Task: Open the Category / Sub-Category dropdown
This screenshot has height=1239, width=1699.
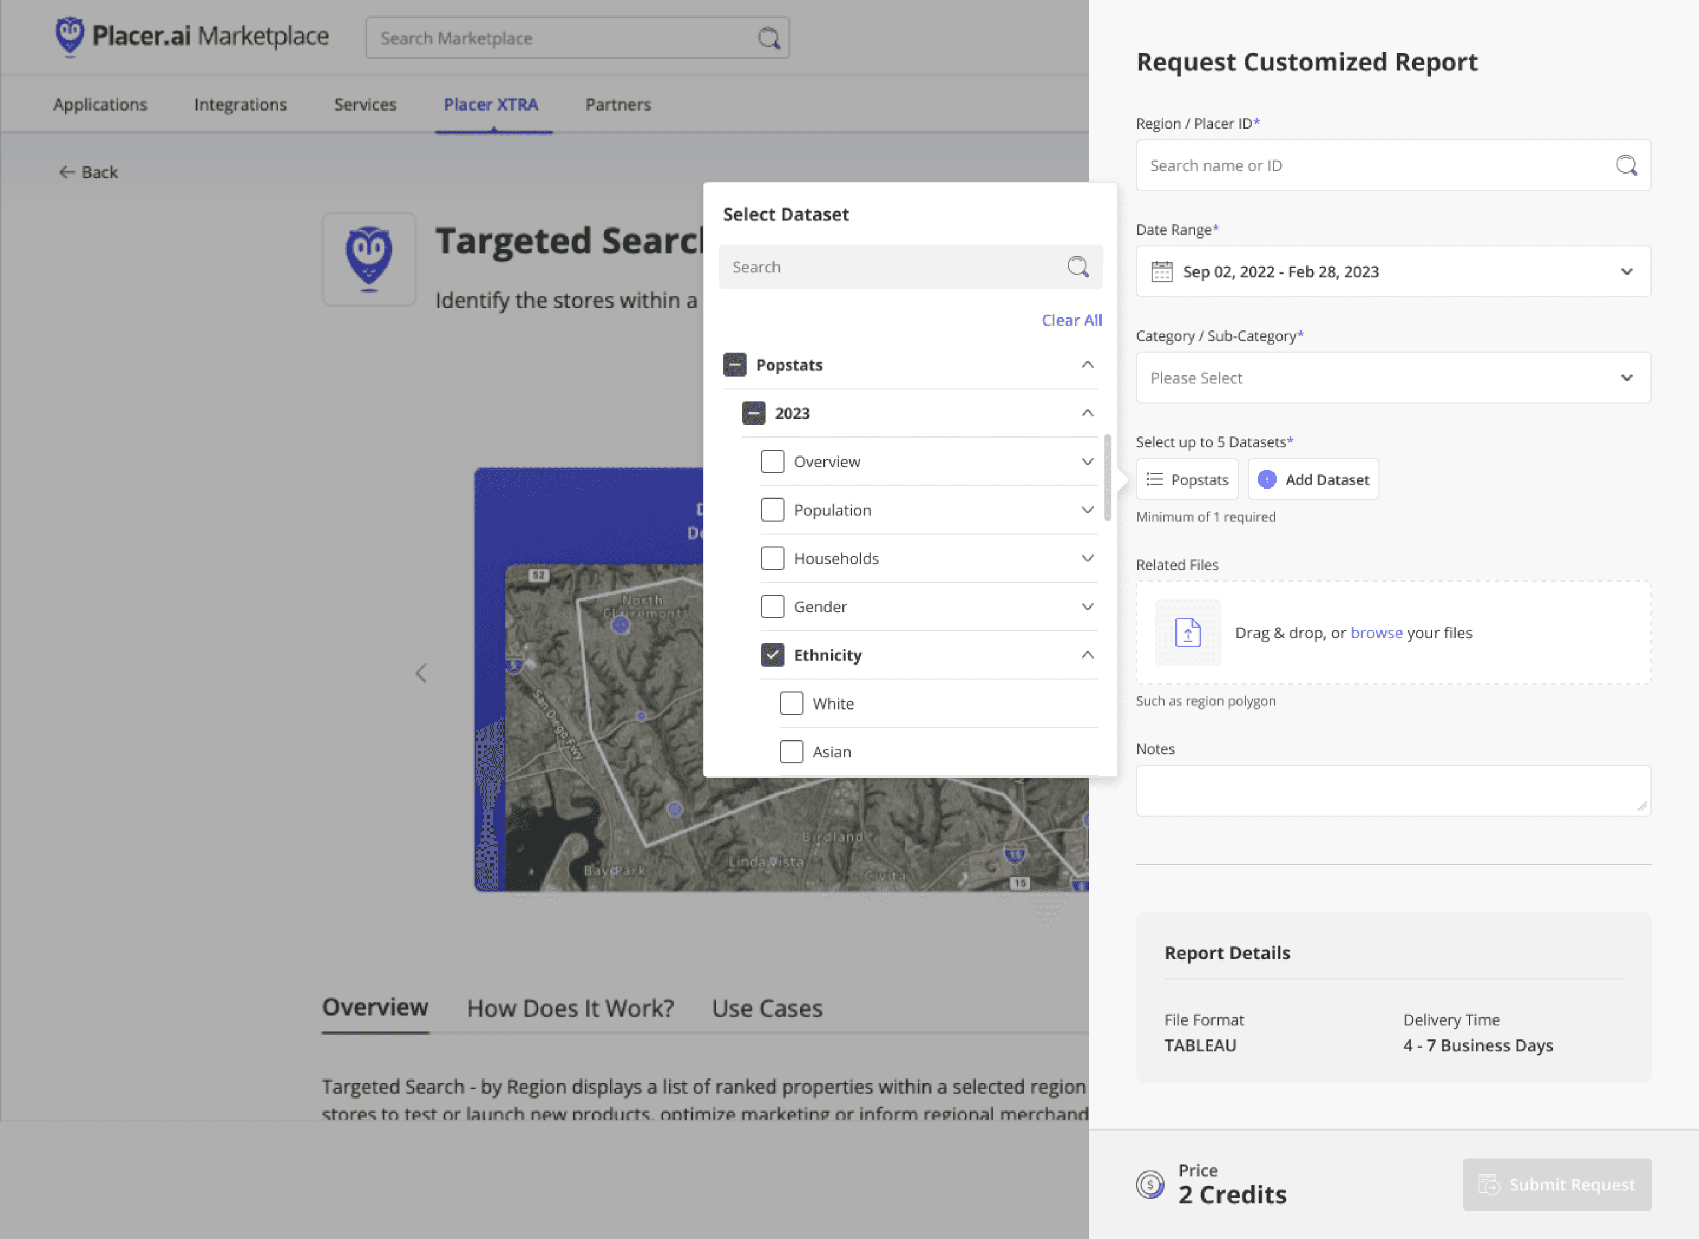Action: click(x=1393, y=377)
